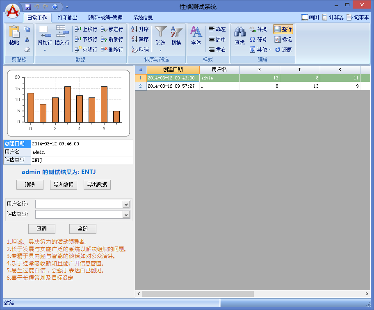The height and width of the screenshot is (310, 374).
Task: Open the dropdown arrow under 增加行
Action: coord(45,50)
